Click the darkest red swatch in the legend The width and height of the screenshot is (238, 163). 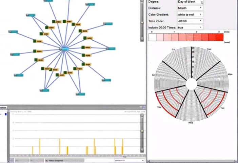click(219, 37)
